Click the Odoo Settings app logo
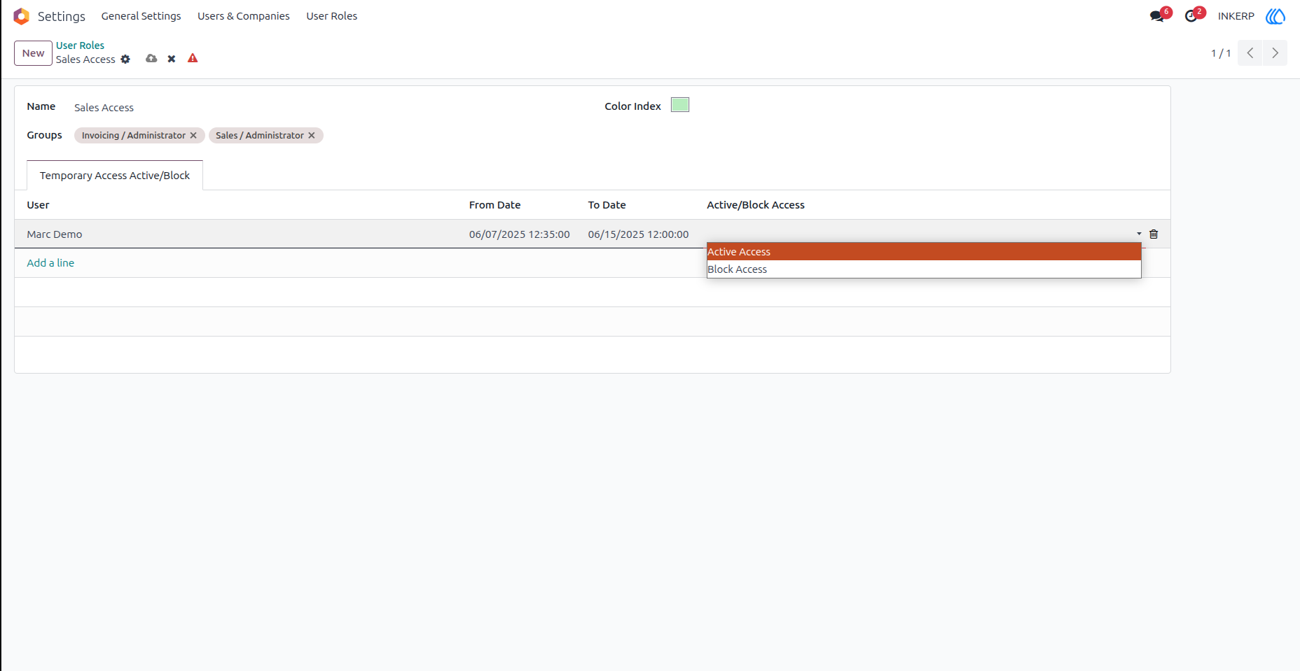The width and height of the screenshot is (1300, 671). click(21, 16)
